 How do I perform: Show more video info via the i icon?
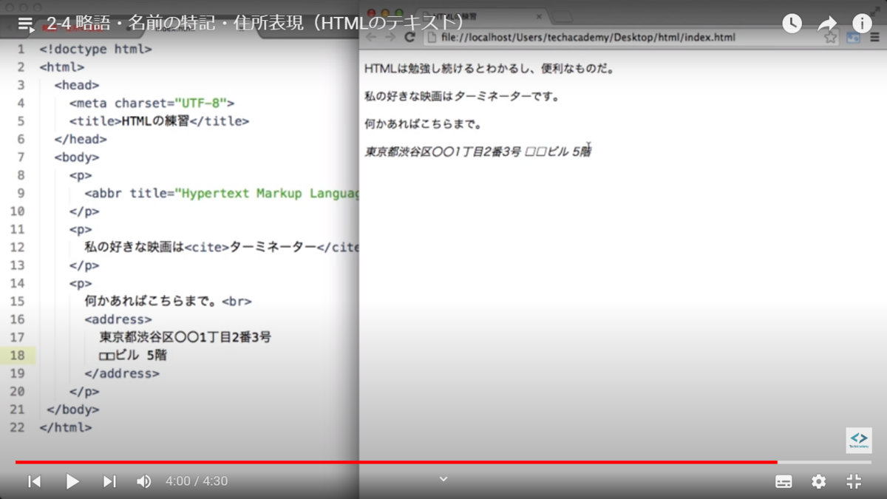(x=862, y=23)
